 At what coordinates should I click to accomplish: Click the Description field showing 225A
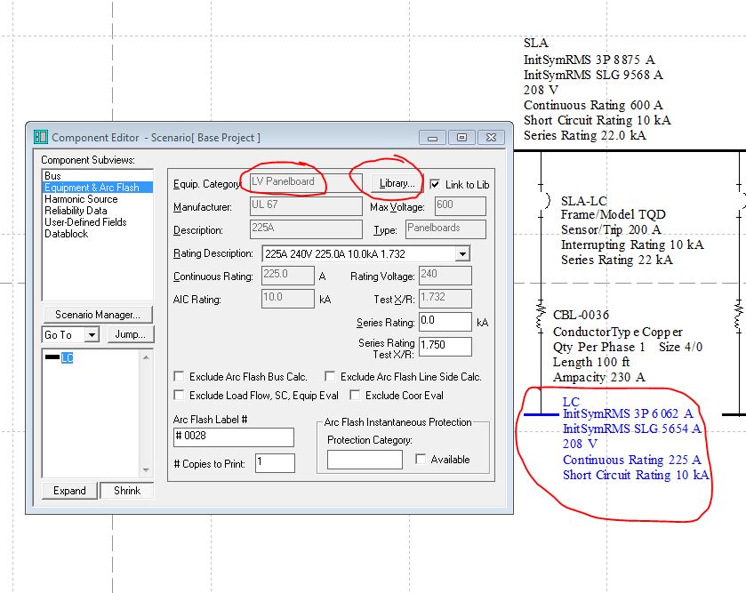(x=306, y=229)
